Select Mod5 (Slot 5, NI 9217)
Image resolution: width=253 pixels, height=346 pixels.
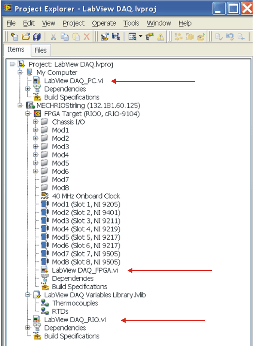pyautogui.click(x=86, y=237)
